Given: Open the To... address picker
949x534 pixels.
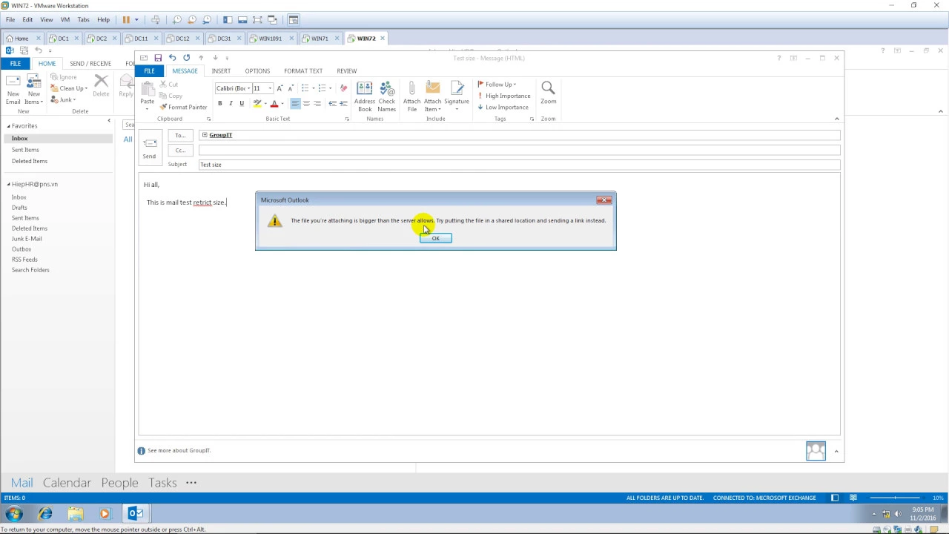Looking at the screenshot, I should (x=180, y=135).
